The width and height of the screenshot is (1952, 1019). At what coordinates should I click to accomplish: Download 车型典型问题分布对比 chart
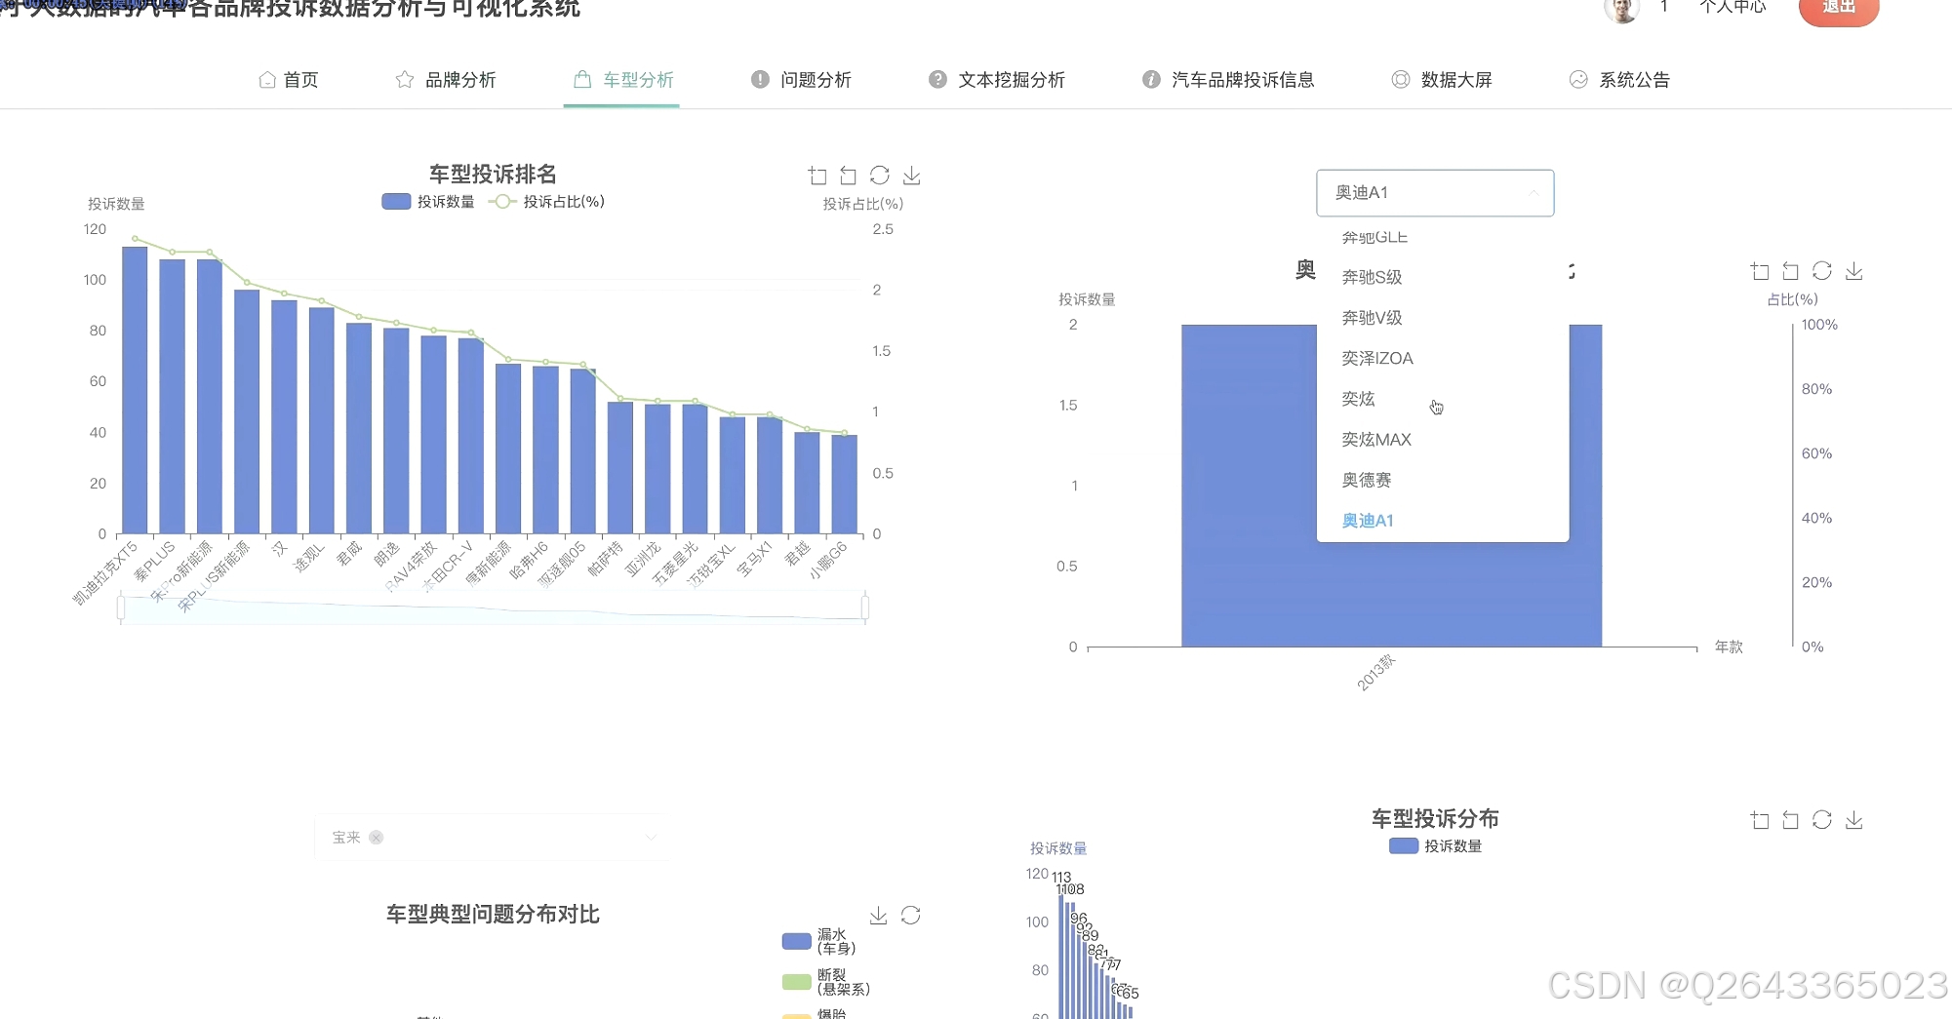[x=879, y=916]
